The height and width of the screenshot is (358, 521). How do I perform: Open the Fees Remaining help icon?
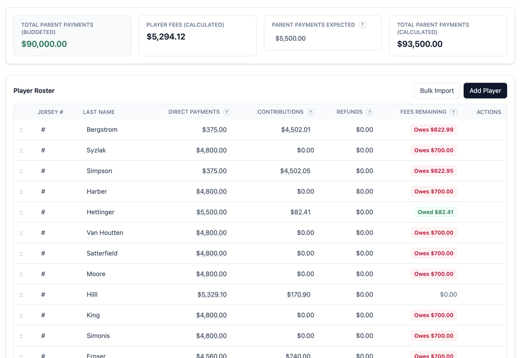[x=454, y=111]
